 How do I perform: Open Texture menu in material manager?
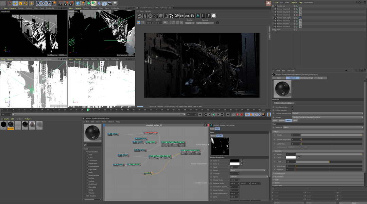tap(28, 119)
